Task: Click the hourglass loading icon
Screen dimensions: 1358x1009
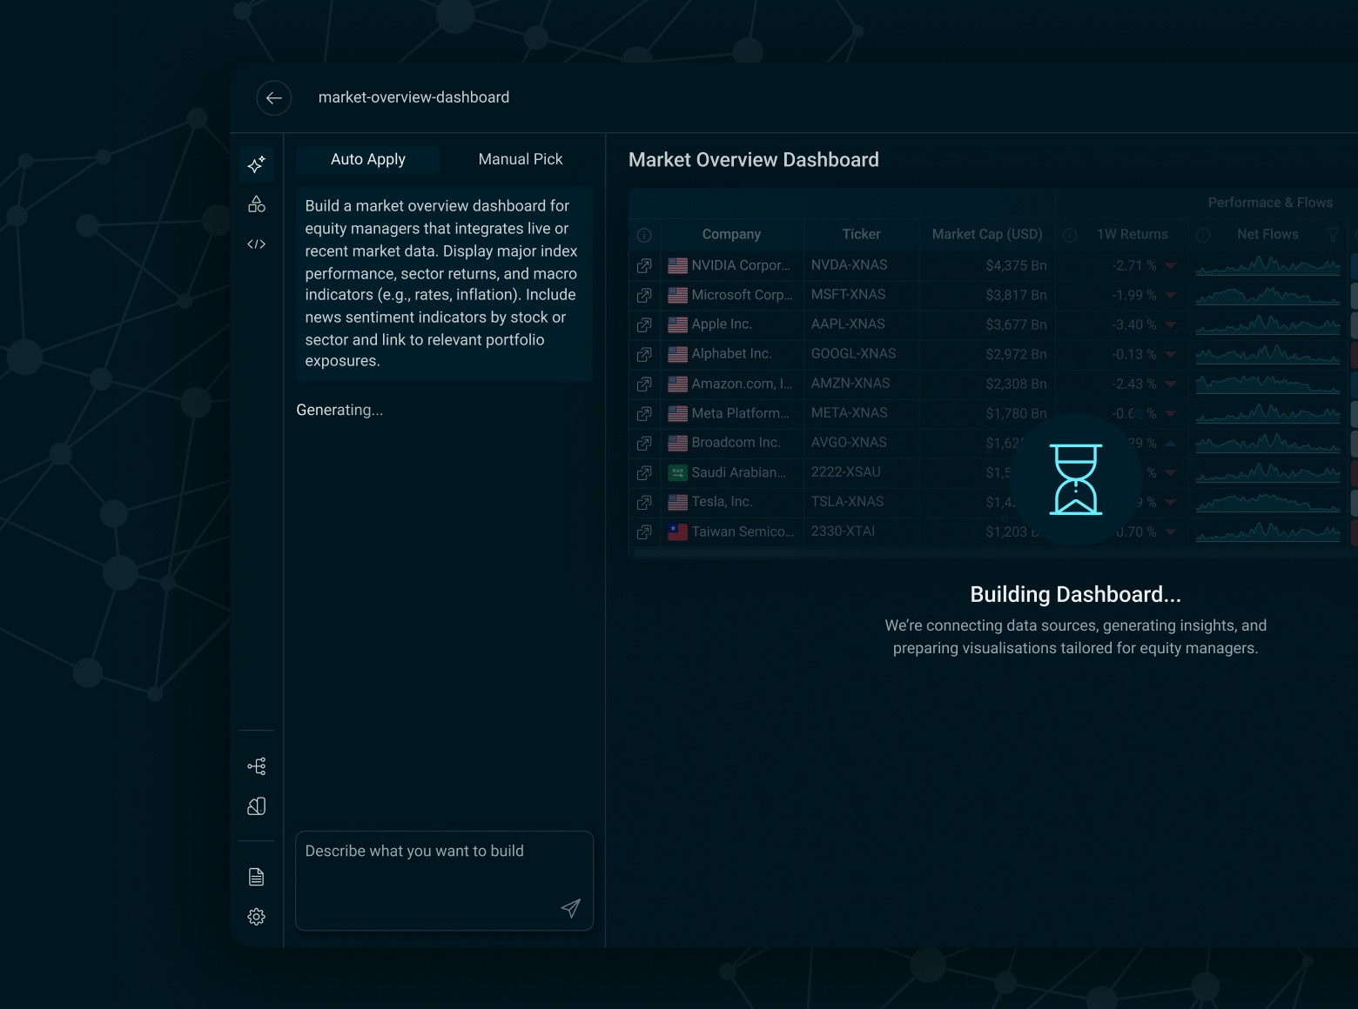Action: [1076, 479]
